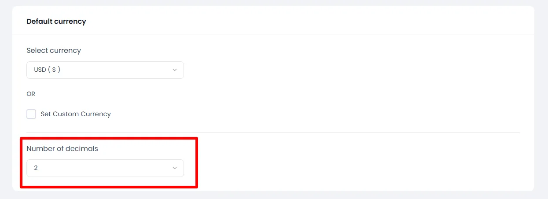Screen dimensions: 548x199
Task: Click the USD ( $ ) selected value text
Action: coord(47,70)
